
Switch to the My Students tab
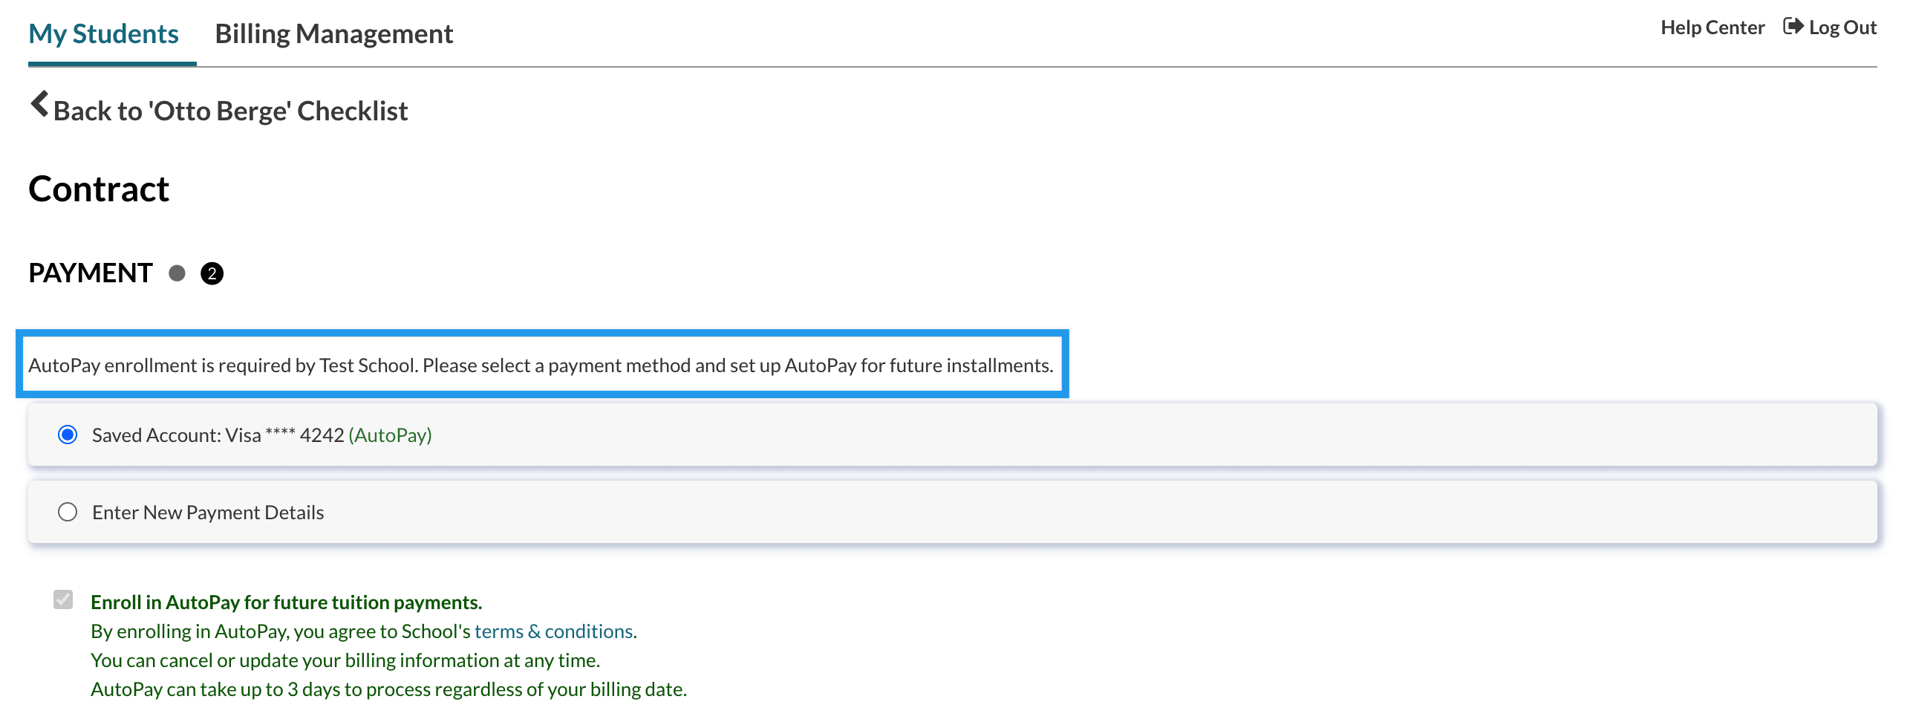tap(103, 33)
